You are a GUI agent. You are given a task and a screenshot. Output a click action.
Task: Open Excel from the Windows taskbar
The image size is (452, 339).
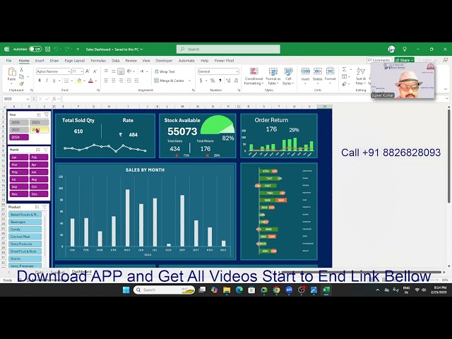(326, 290)
